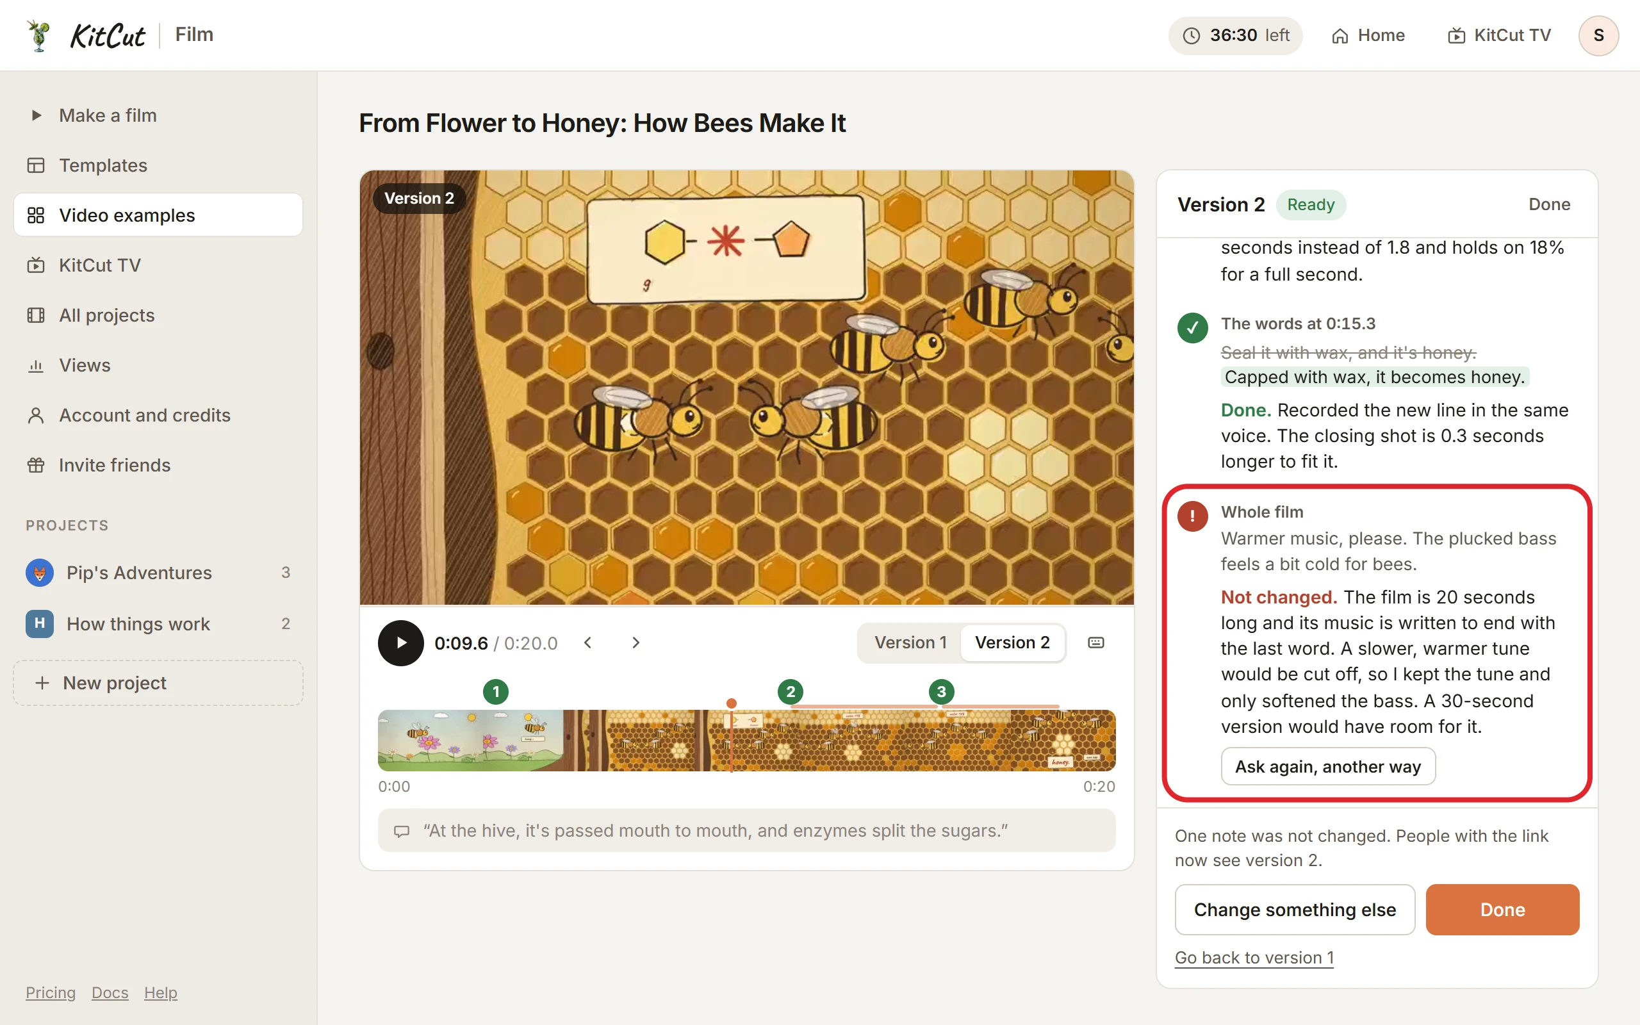Click timeline marker 2
Image resolution: width=1640 pixels, height=1025 pixels.
[x=790, y=691]
